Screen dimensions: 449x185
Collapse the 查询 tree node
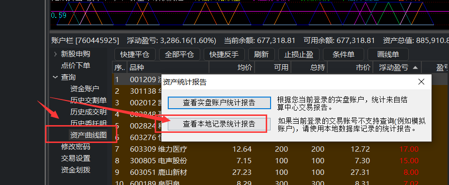[x=55, y=77]
